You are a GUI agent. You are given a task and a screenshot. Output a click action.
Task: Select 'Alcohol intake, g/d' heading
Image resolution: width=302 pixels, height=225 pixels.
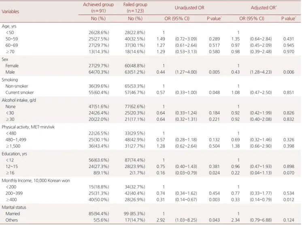point(19,100)
